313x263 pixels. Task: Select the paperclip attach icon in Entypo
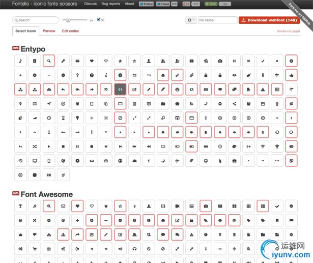(x=191, y=75)
